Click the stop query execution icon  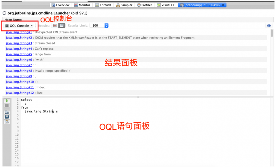coord(7,106)
